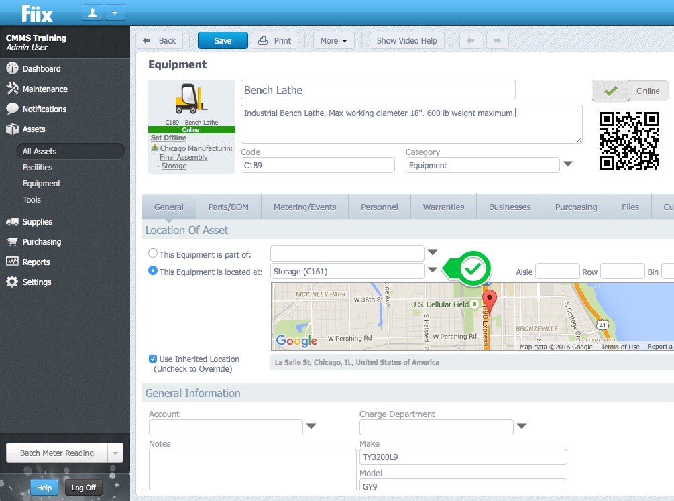Open Notifications in the sidebar

tap(44, 109)
